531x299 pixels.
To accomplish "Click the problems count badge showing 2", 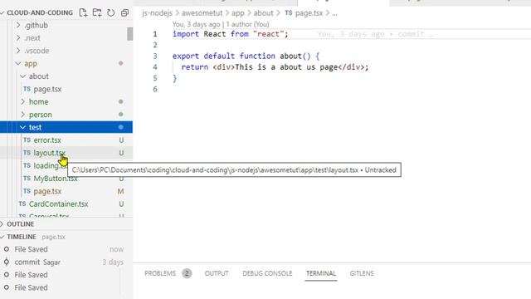I will tap(187, 273).
